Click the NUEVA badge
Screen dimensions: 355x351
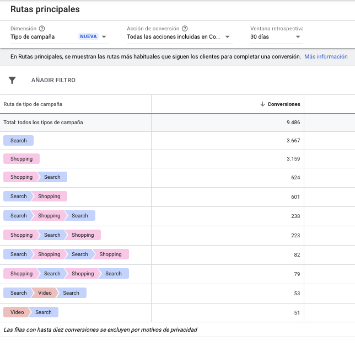click(88, 36)
